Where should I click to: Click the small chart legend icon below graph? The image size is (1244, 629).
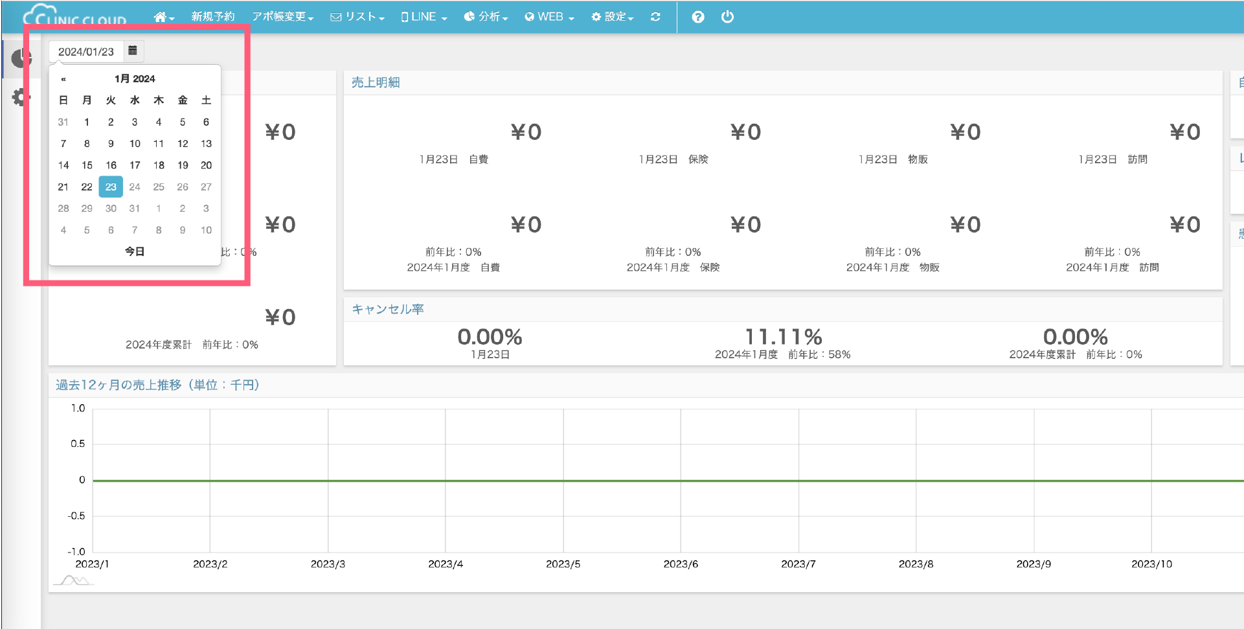coord(74,580)
